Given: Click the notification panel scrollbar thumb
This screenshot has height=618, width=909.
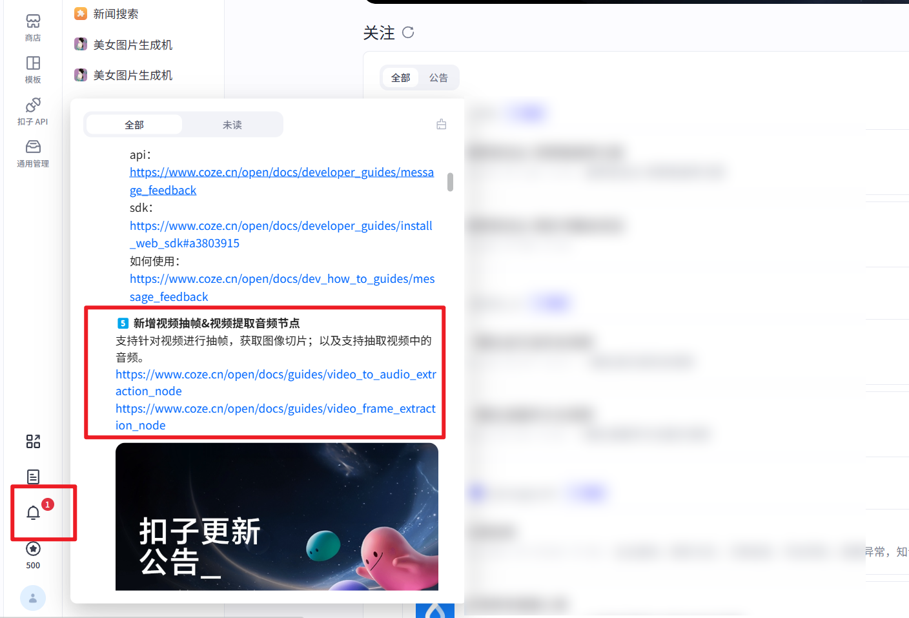Looking at the screenshot, I should (450, 182).
